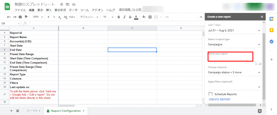
Task: Open the fill color bucket
Action: pyautogui.click(x=144, y=17)
